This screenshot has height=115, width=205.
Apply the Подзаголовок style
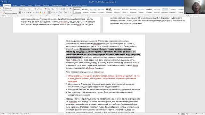click(117, 11)
